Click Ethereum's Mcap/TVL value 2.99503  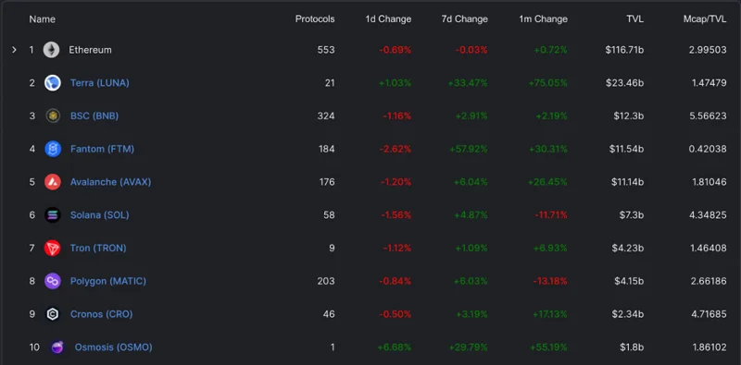[708, 50]
